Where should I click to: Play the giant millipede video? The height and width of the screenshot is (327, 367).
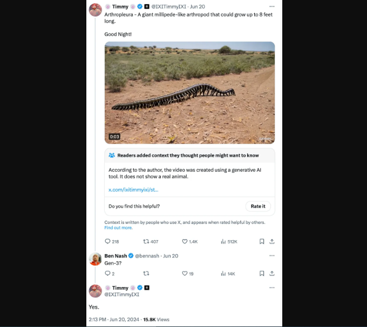tap(189, 92)
